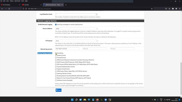Open the Dropbox tray icon

tap(155, 100)
